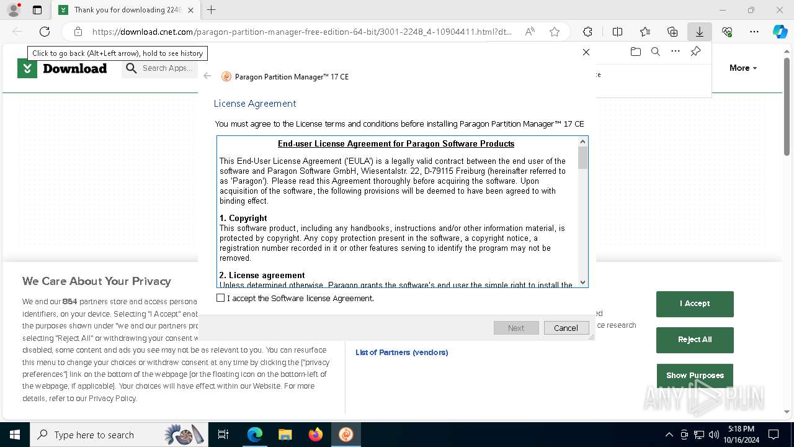
Task: Open Browser essentials icon
Action: pos(727,32)
